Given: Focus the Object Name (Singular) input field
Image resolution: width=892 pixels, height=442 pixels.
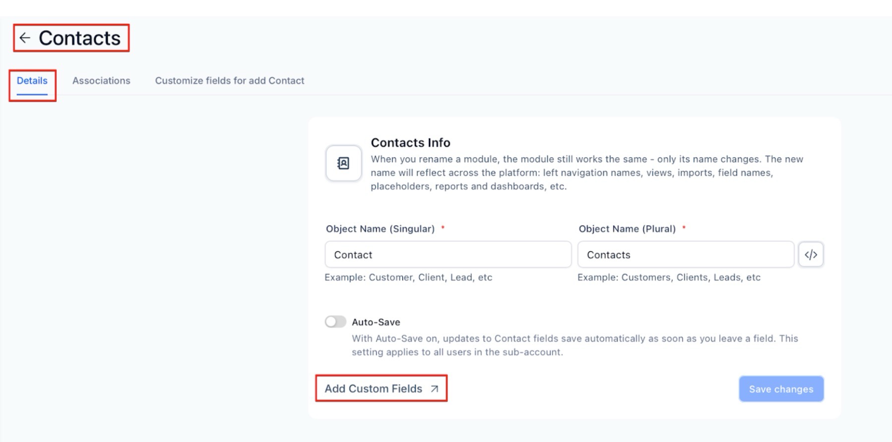Looking at the screenshot, I should click(447, 255).
